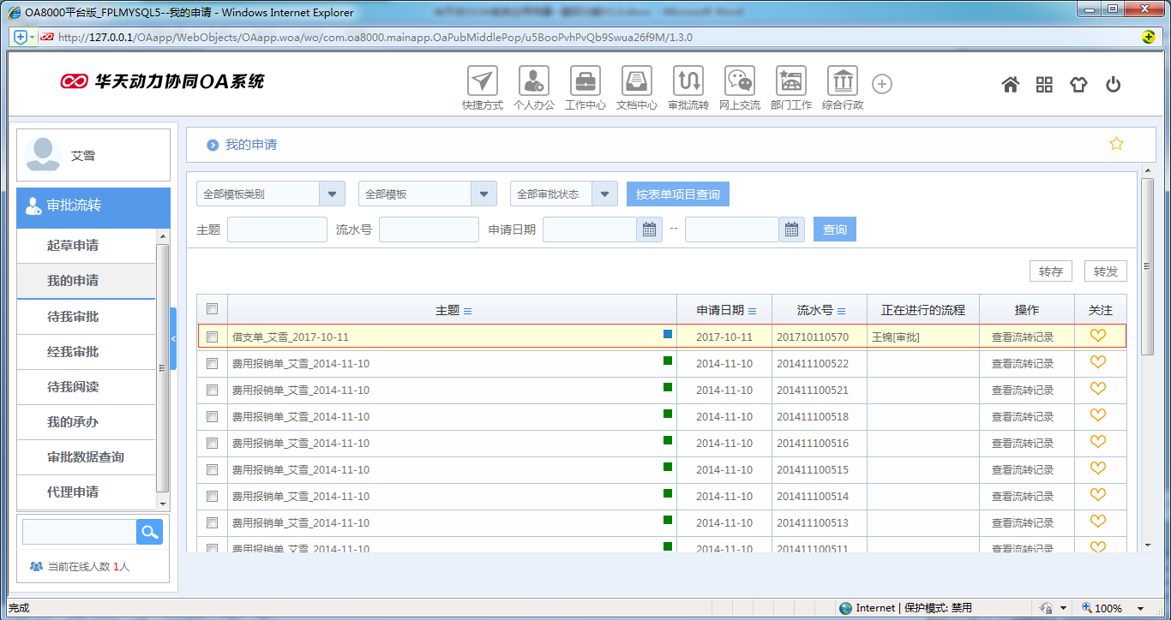Open the 文档中心 inbox icon
This screenshot has width=1171, height=620.
tap(636, 81)
